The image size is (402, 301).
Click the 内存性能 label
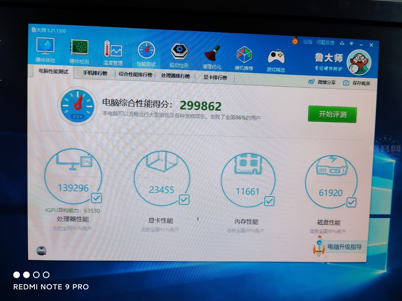pyautogui.click(x=246, y=222)
